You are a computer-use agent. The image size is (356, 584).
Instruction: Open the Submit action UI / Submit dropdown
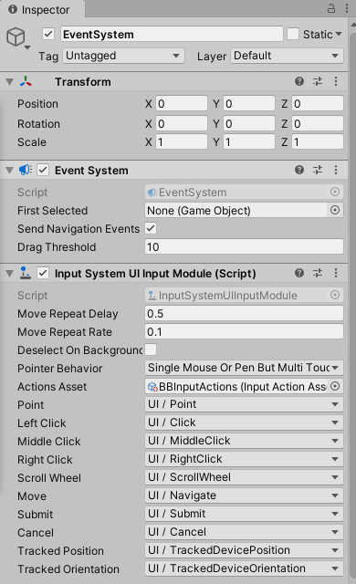pyautogui.click(x=244, y=514)
